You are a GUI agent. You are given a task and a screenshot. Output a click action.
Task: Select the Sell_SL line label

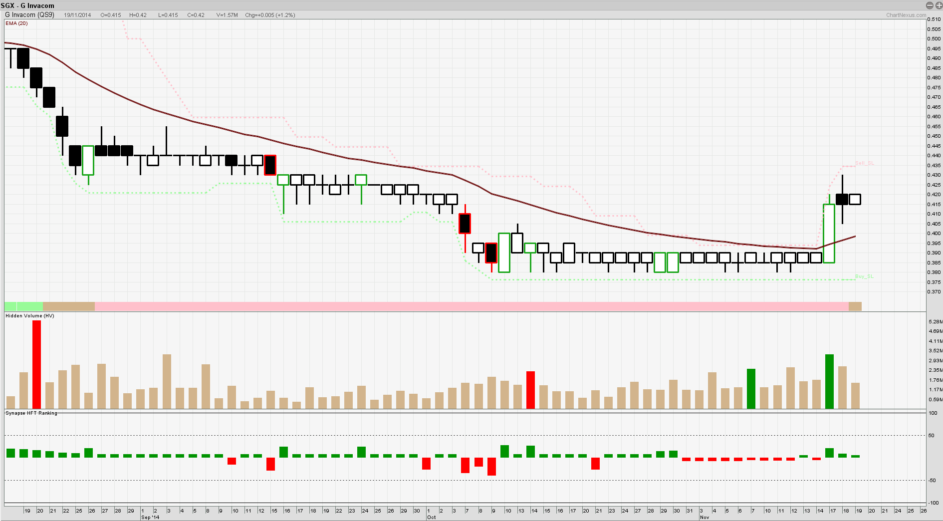(864, 163)
